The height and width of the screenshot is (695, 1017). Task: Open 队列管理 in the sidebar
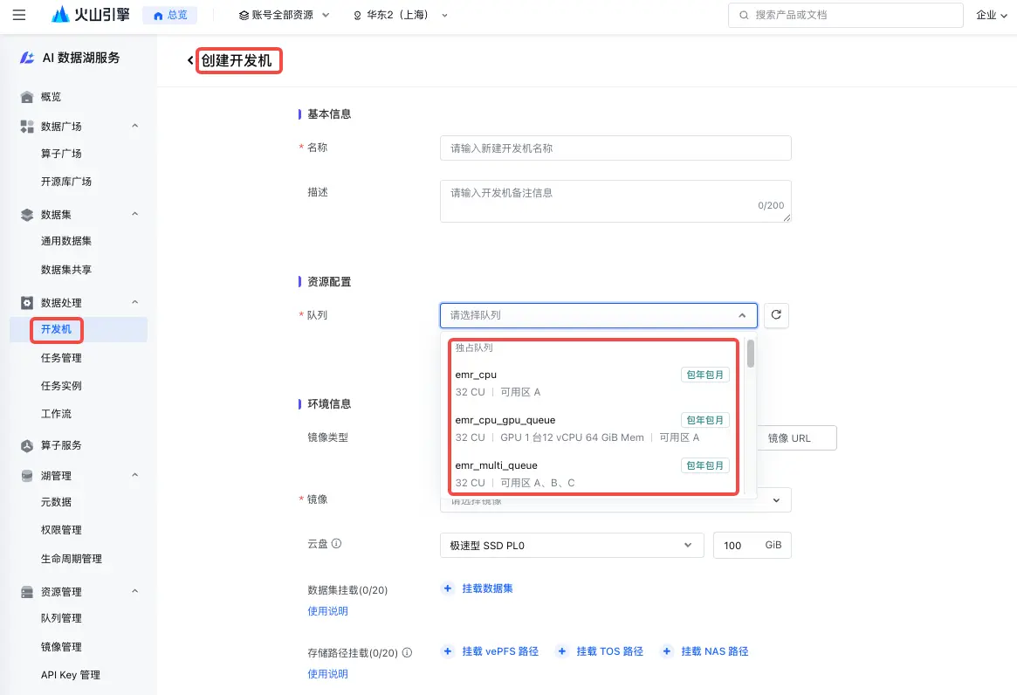coord(61,618)
